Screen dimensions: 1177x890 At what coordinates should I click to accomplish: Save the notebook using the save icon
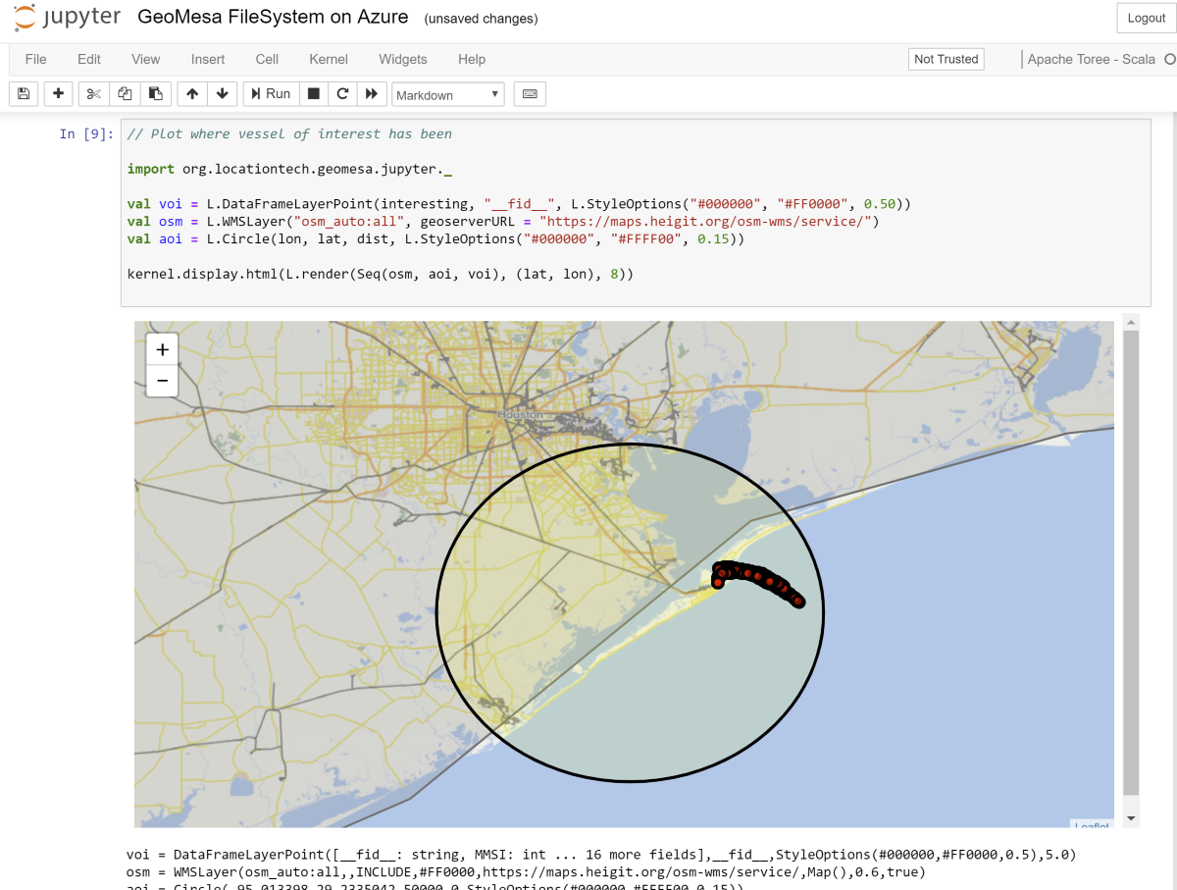coord(23,93)
